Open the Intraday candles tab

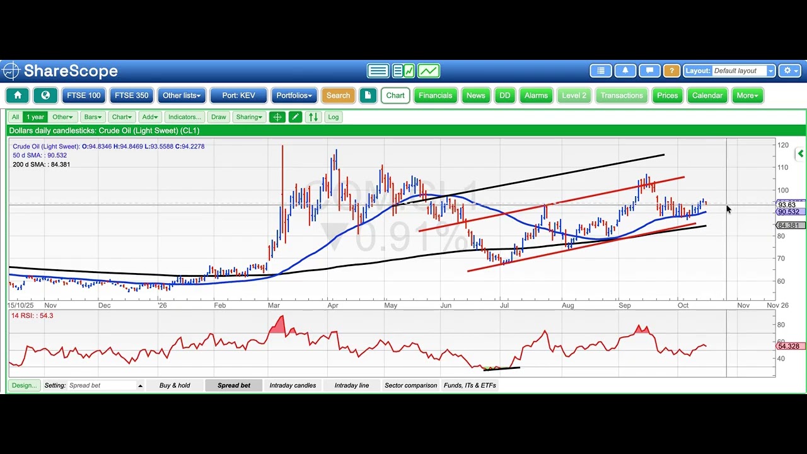tap(293, 385)
